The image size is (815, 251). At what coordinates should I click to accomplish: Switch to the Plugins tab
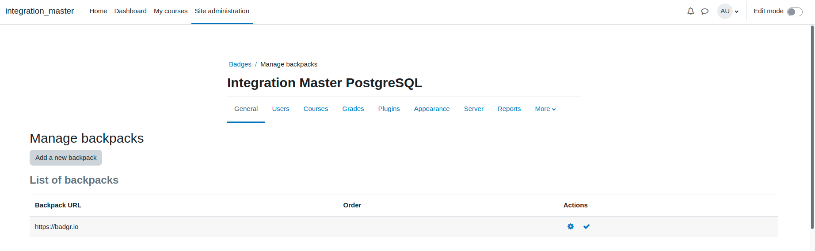click(x=389, y=109)
